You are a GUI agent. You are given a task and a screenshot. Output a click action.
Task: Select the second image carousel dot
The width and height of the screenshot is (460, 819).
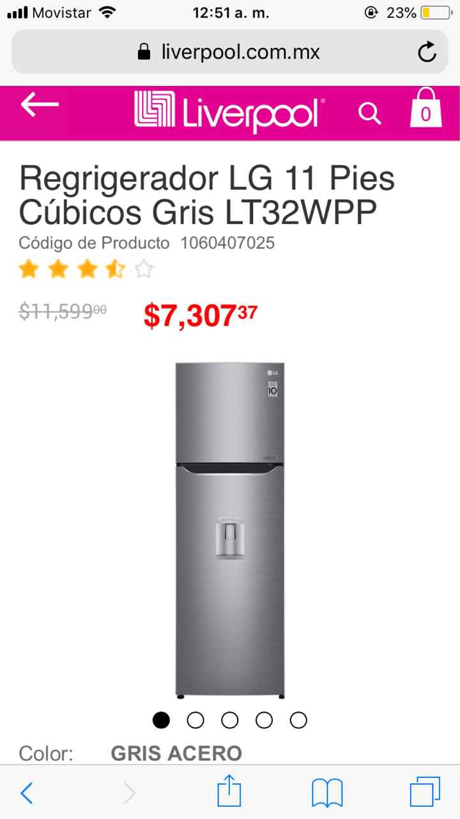pos(195,720)
